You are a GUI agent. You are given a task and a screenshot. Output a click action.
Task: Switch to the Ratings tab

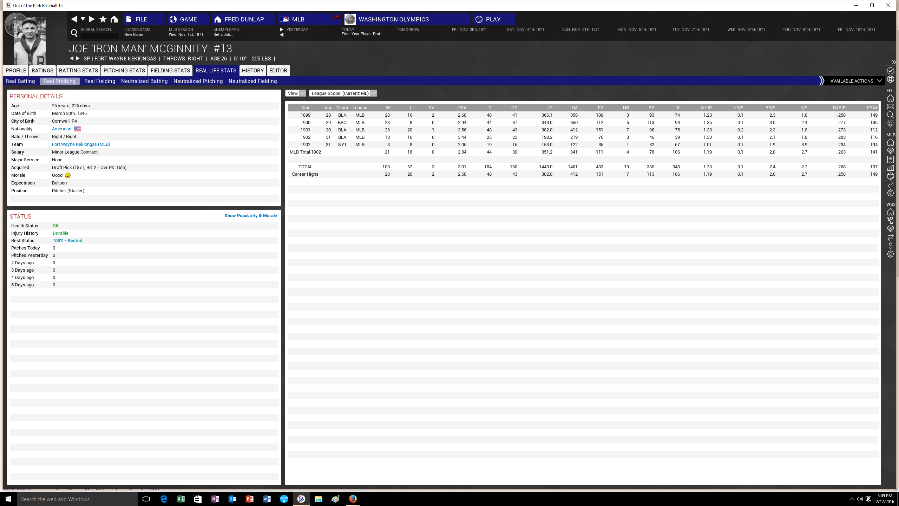coord(42,71)
